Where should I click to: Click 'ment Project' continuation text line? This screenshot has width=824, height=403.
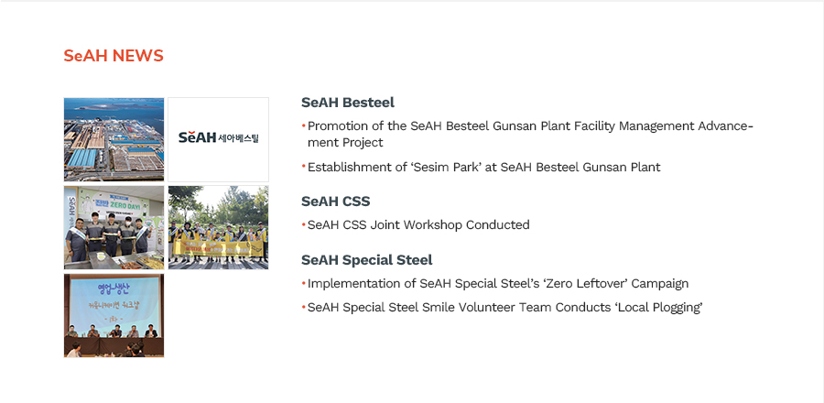click(x=345, y=142)
